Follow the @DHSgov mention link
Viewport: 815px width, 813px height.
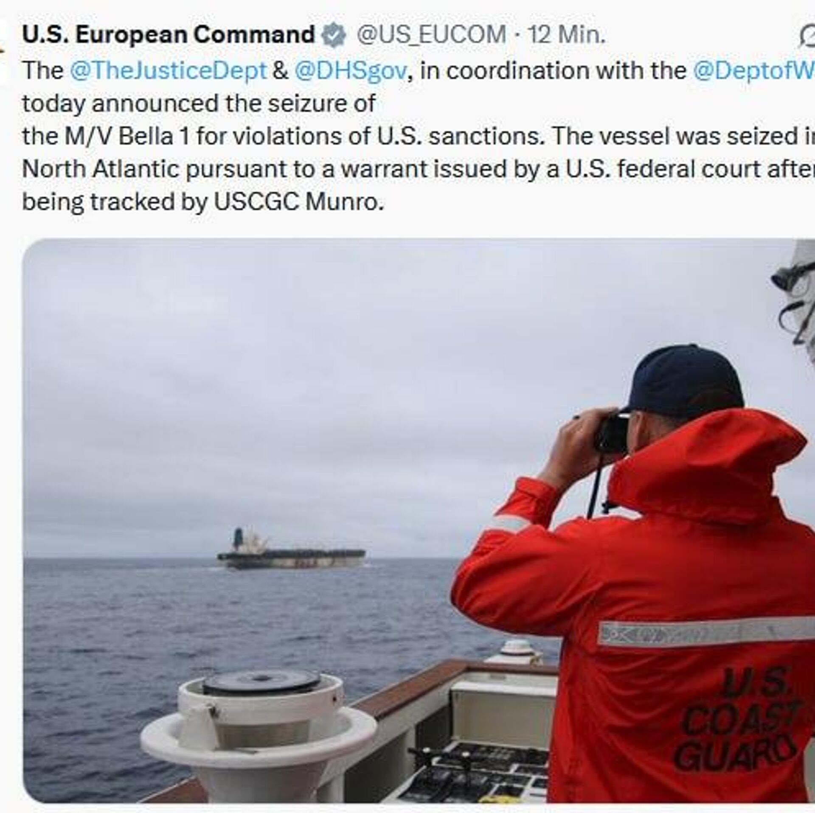tap(351, 70)
